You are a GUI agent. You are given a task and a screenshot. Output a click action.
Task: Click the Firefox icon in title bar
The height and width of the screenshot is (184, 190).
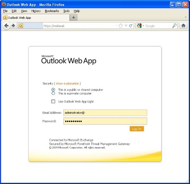[x=4, y=5]
